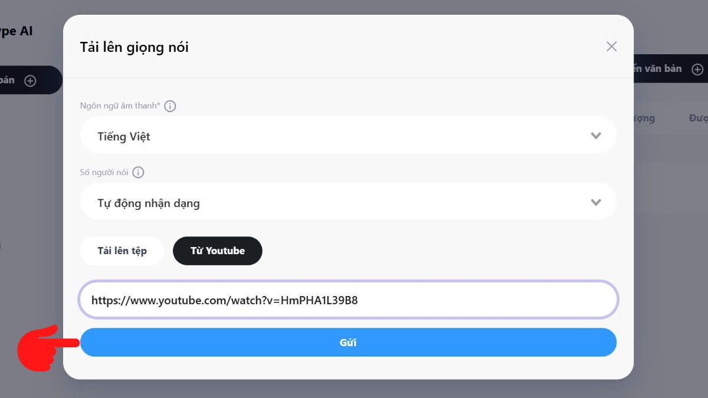Click the Tải lên giọng nói dialog title
The image size is (708, 398).
[135, 47]
